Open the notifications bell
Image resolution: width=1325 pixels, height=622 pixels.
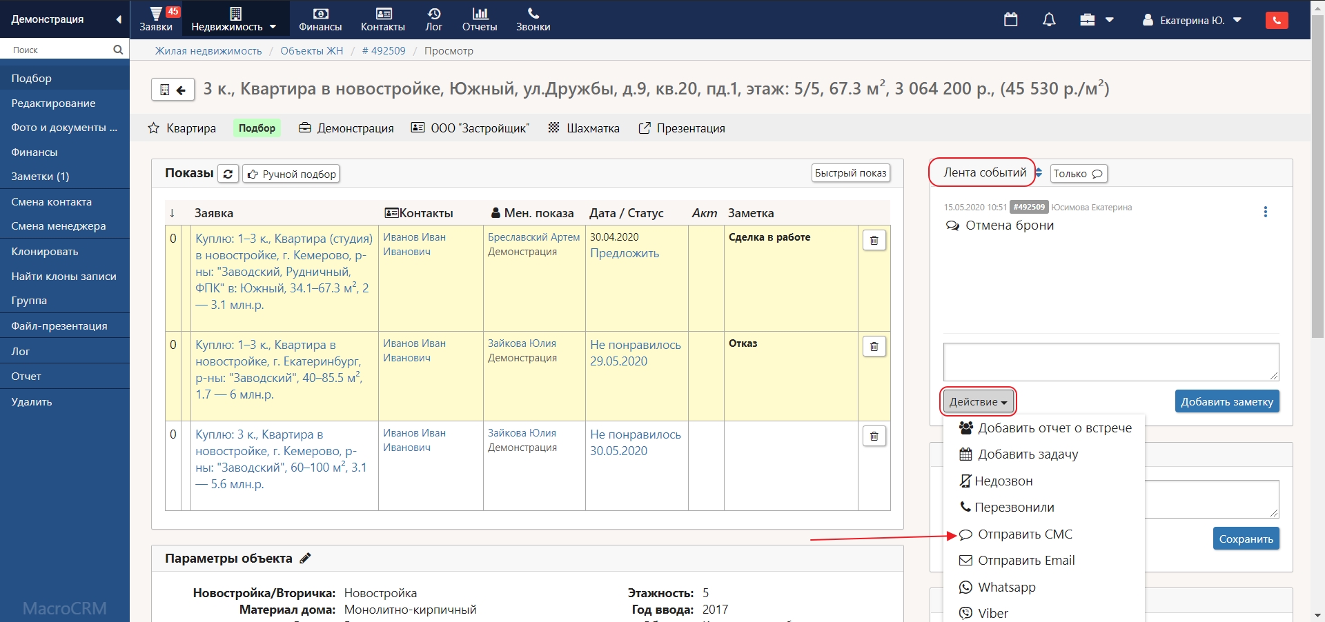pos(1049,19)
